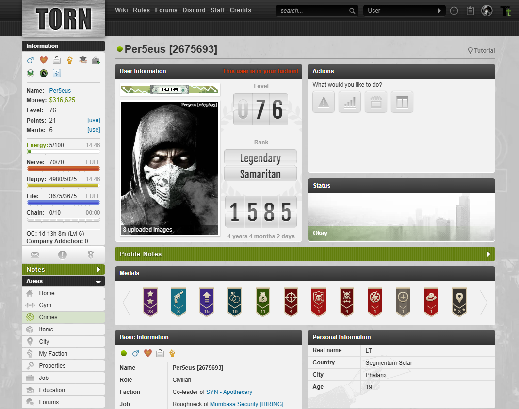Open the Forums menu item

[x=166, y=10]
